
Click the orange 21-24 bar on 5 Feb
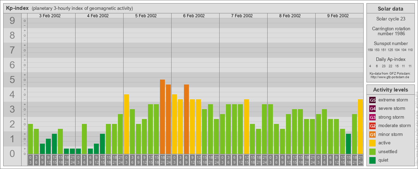tap(168, 119)
